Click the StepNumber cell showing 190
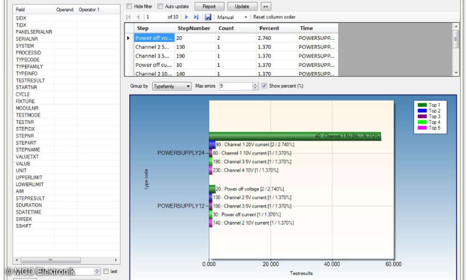Image resolution: width=467 pixels, height=280 pixels. [195, 56]
